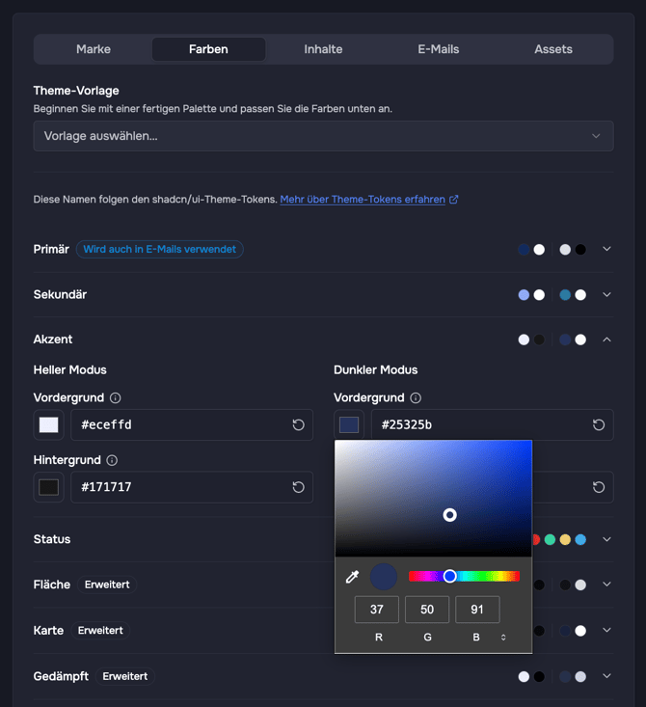Click the B value field showing 91
This screenshot has width=646, height=707.
click(477, 610)
